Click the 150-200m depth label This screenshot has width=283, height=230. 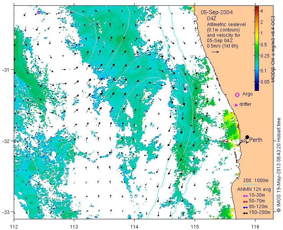tap(260, 212)
